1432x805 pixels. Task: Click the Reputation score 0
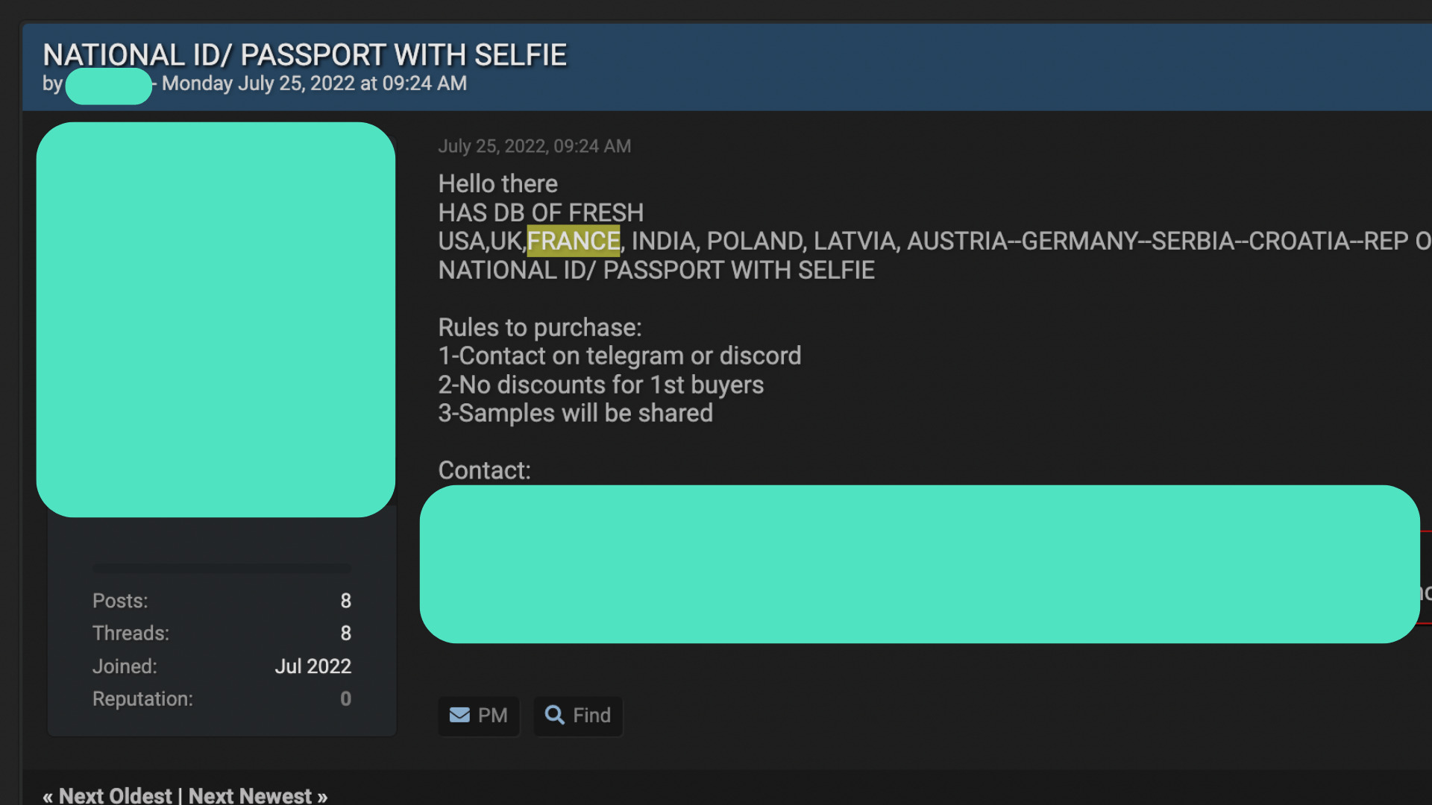(x=346, y=698)
